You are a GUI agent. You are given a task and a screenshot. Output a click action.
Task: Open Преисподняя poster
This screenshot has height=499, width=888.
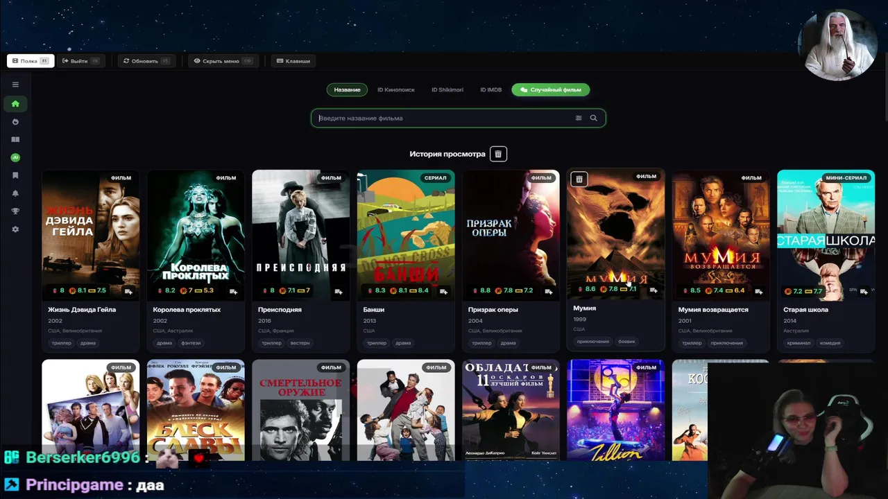pos(301,235)
